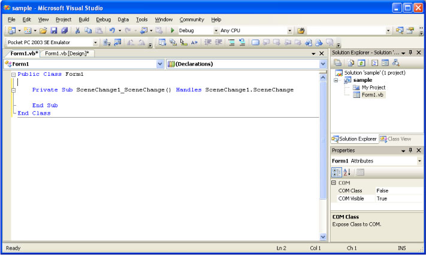Collapse the SceneChange1_SceneChange sub region
Viewport: 426px width, 255px height.
tap(13, 90)
